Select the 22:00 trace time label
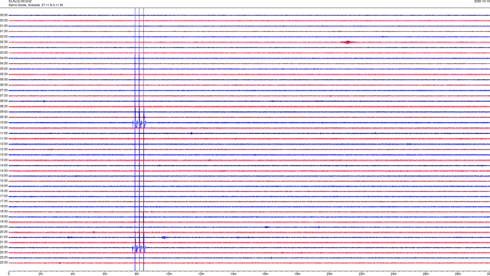490x276 pixels. point(4,247)
